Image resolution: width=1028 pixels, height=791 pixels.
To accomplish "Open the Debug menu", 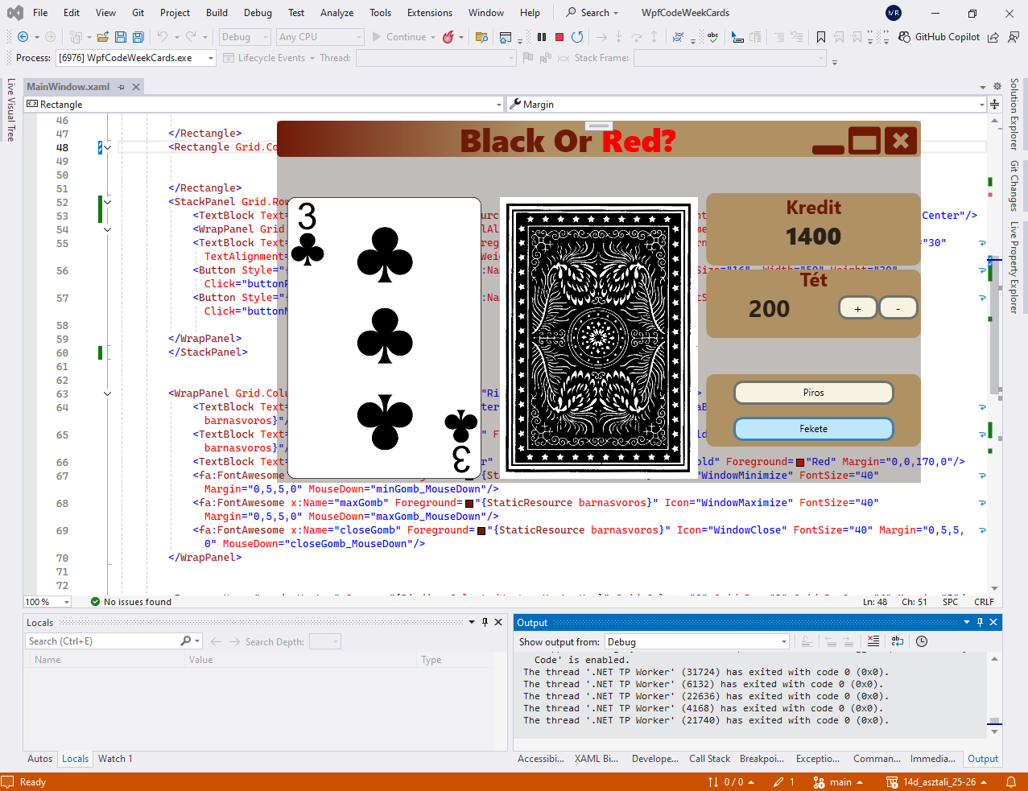I will click(x=258, y=13).
